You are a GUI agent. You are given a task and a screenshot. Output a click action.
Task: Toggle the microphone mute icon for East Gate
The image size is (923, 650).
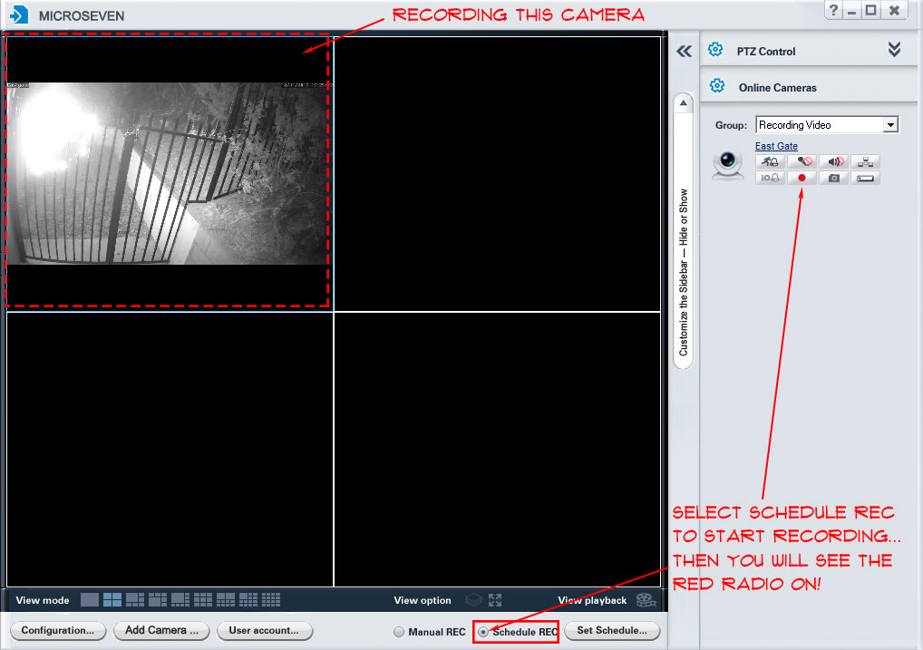(802, 161)
